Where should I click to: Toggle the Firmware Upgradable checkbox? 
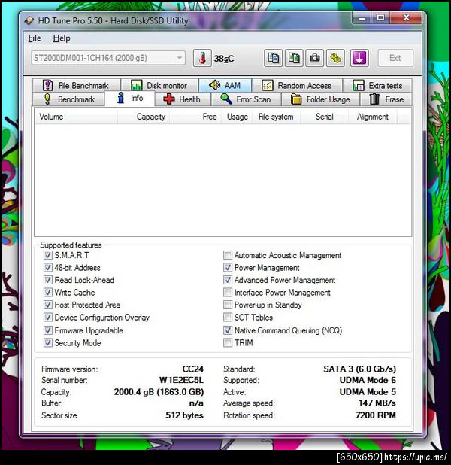coord(47,330)
